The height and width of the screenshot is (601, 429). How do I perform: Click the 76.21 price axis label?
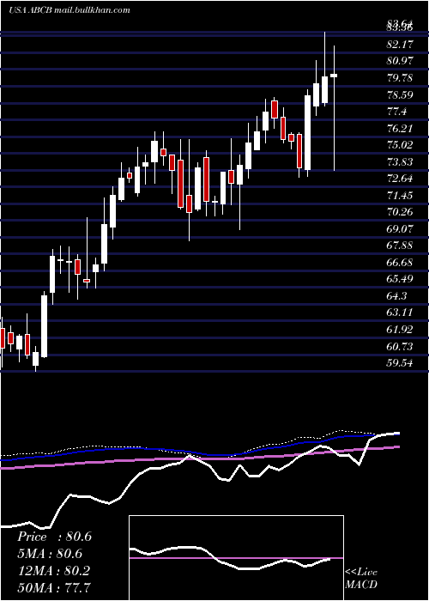click(x=401, y=129)
